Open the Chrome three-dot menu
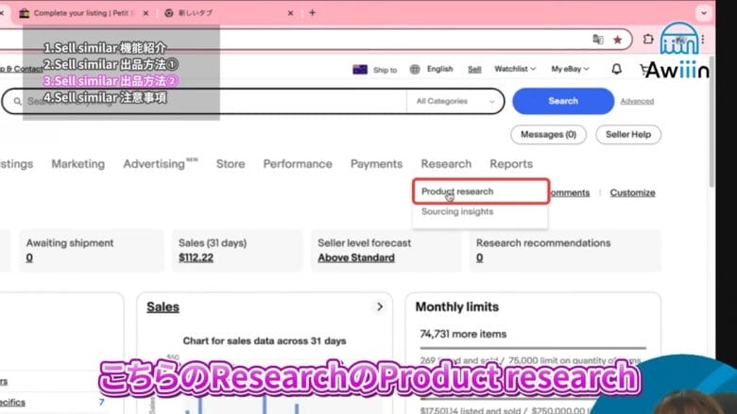The image size is (737, 414). (703, 40)
